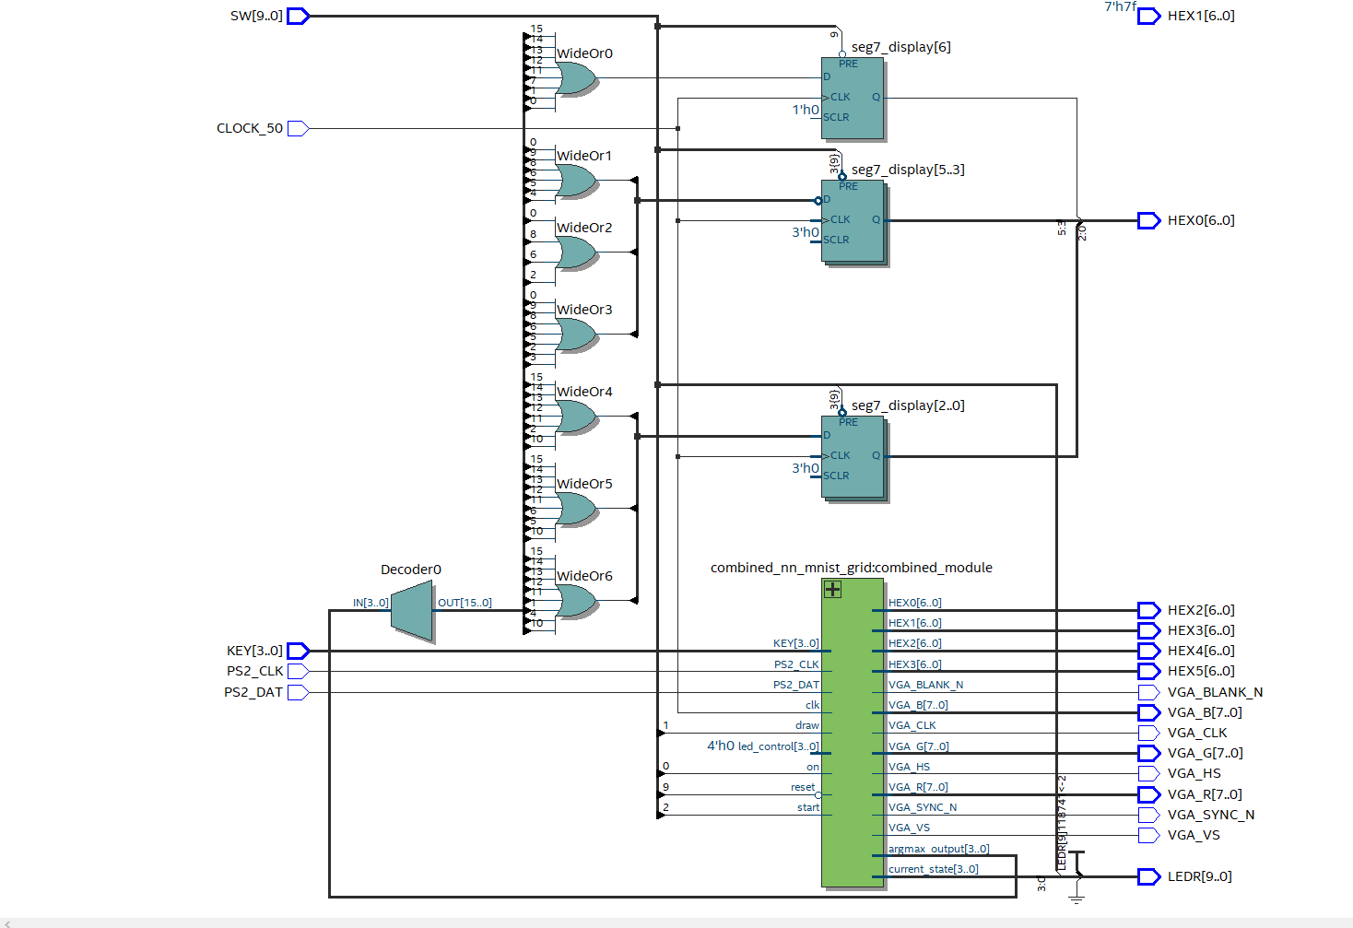Select the SW[9..0] input pin symbol
Image resolution: width=1353 pixels, height=928 pixels.
298,16
